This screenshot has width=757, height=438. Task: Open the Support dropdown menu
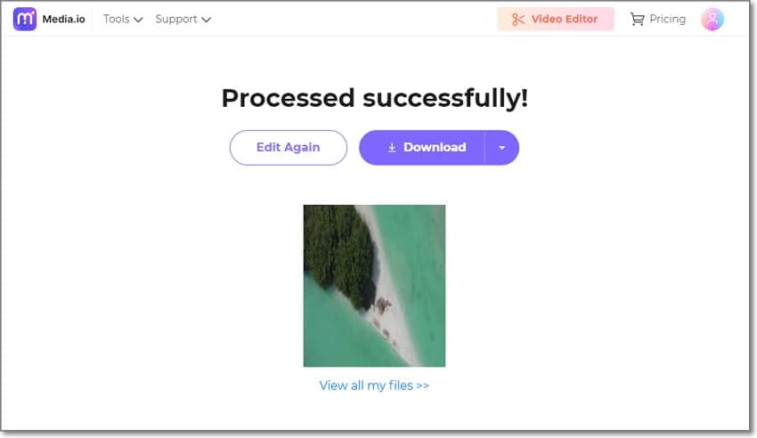tap(183, 20)
